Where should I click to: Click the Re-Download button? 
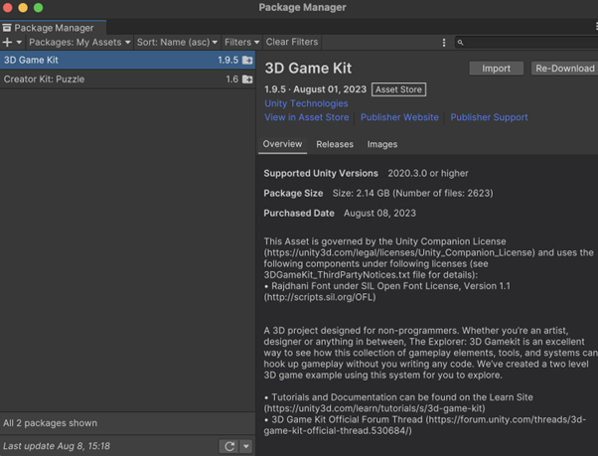tap(564, 69)
